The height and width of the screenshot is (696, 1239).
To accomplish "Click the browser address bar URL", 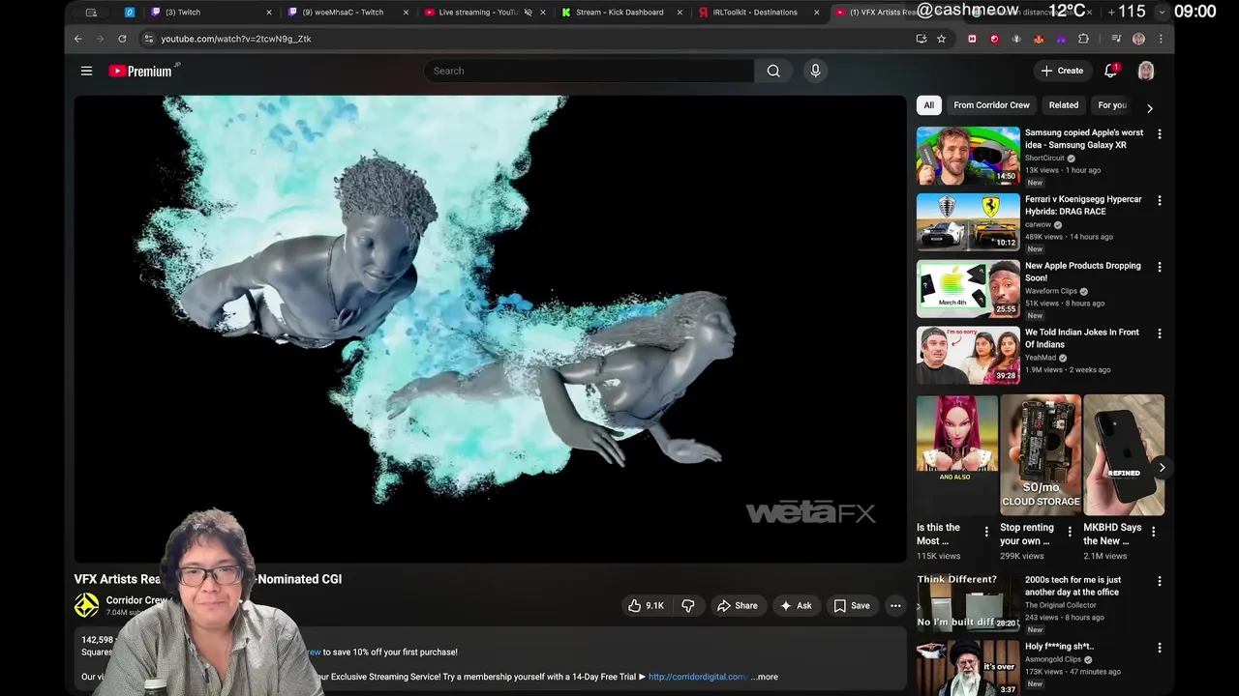I will coord(235,39).
